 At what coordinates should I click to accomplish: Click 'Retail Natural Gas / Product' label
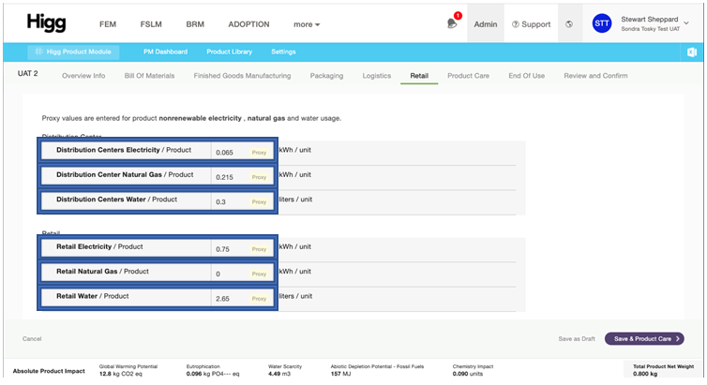tap(102, 272)
